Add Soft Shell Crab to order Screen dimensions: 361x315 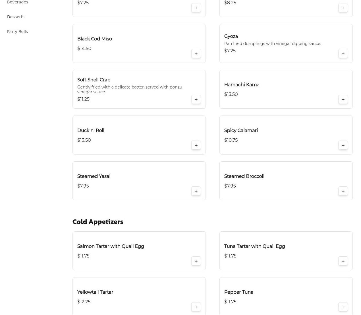tap(196, 100)
